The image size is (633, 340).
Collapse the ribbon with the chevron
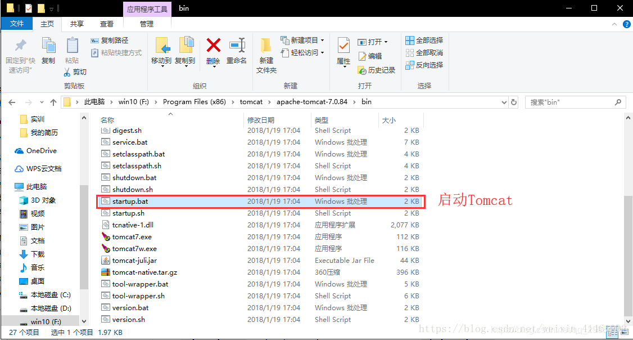click(614, 24)
